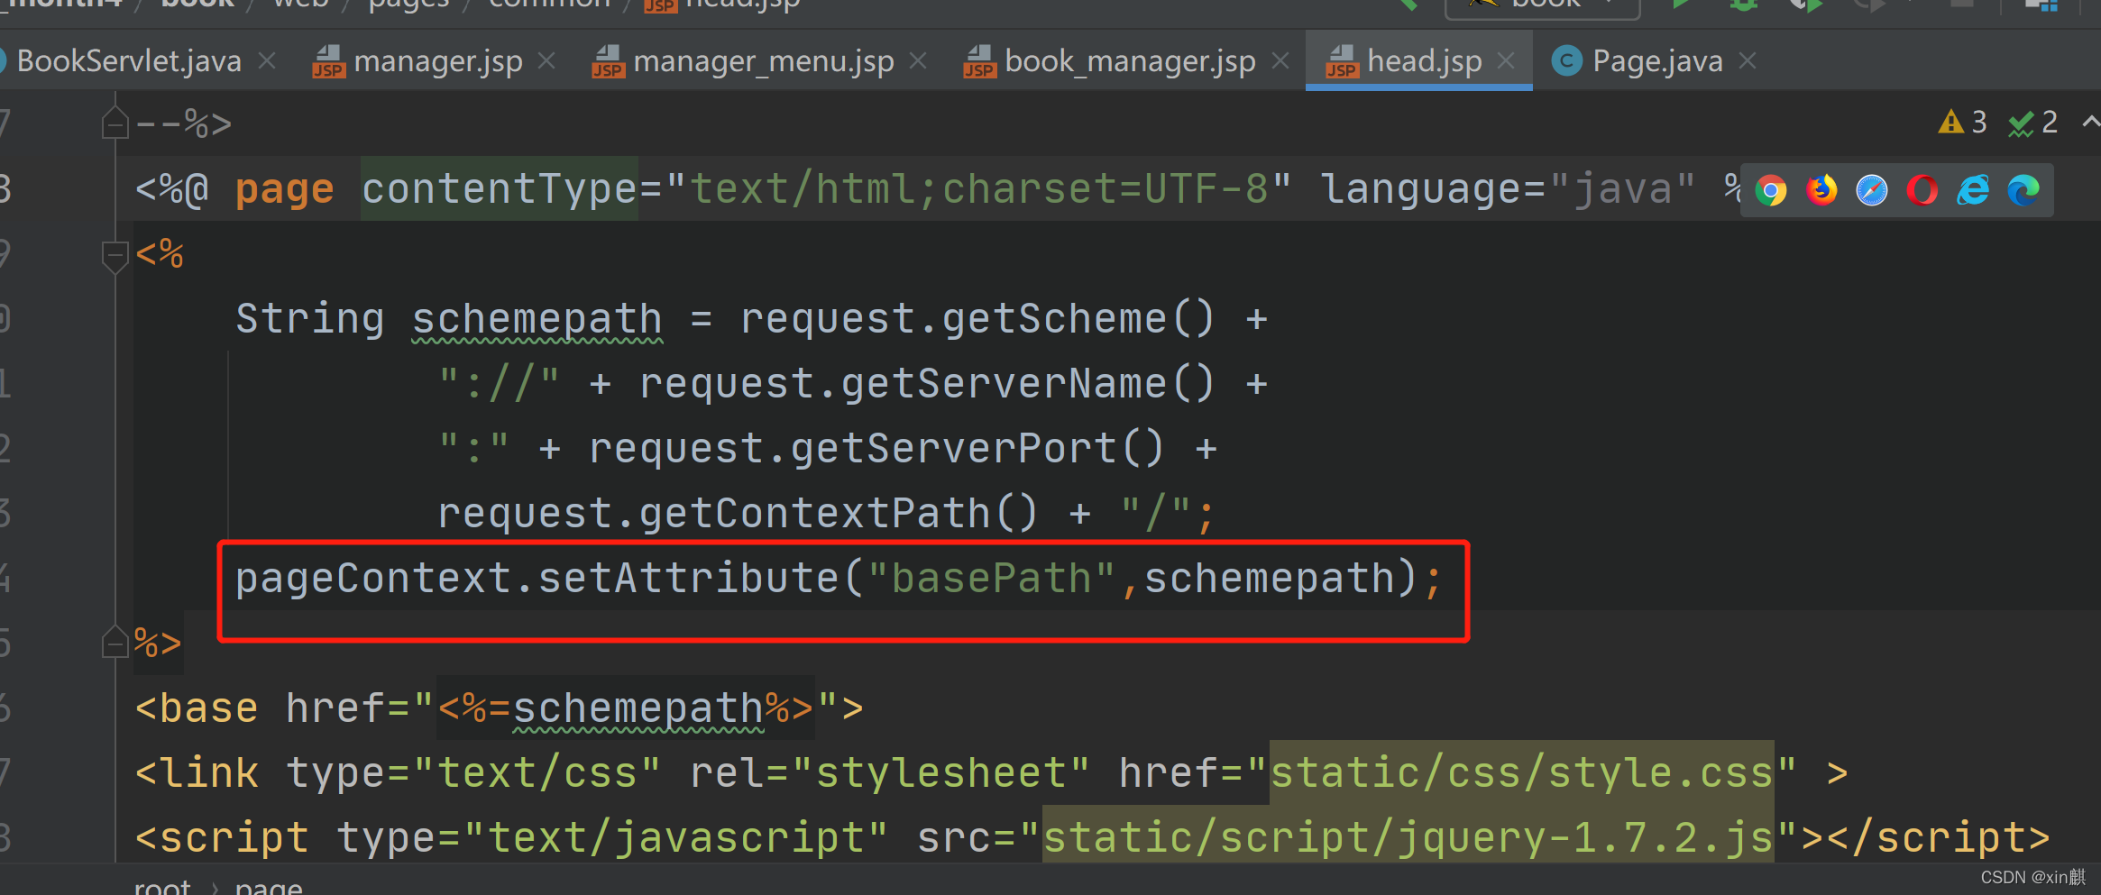This screenshot has width=2101, height=895.
Task: Click request.getServerPort() call
Action: click(877, 450)
